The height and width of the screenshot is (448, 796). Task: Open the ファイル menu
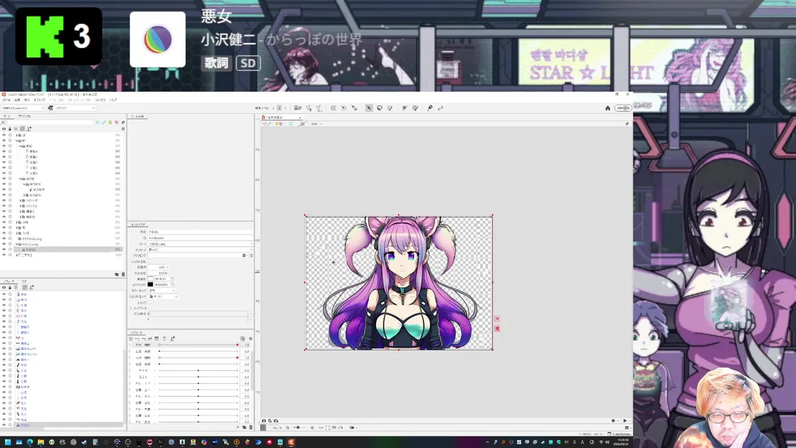pyautogui.click(x=6, y=100)
